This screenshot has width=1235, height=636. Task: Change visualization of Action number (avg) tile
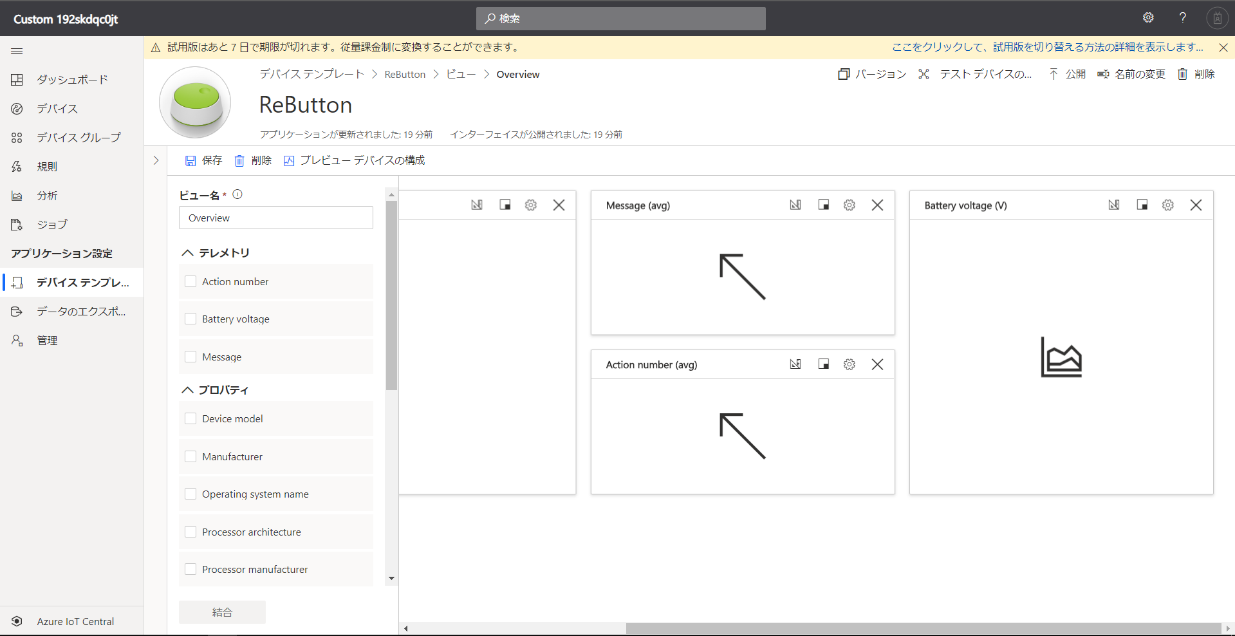coord(795,364)
